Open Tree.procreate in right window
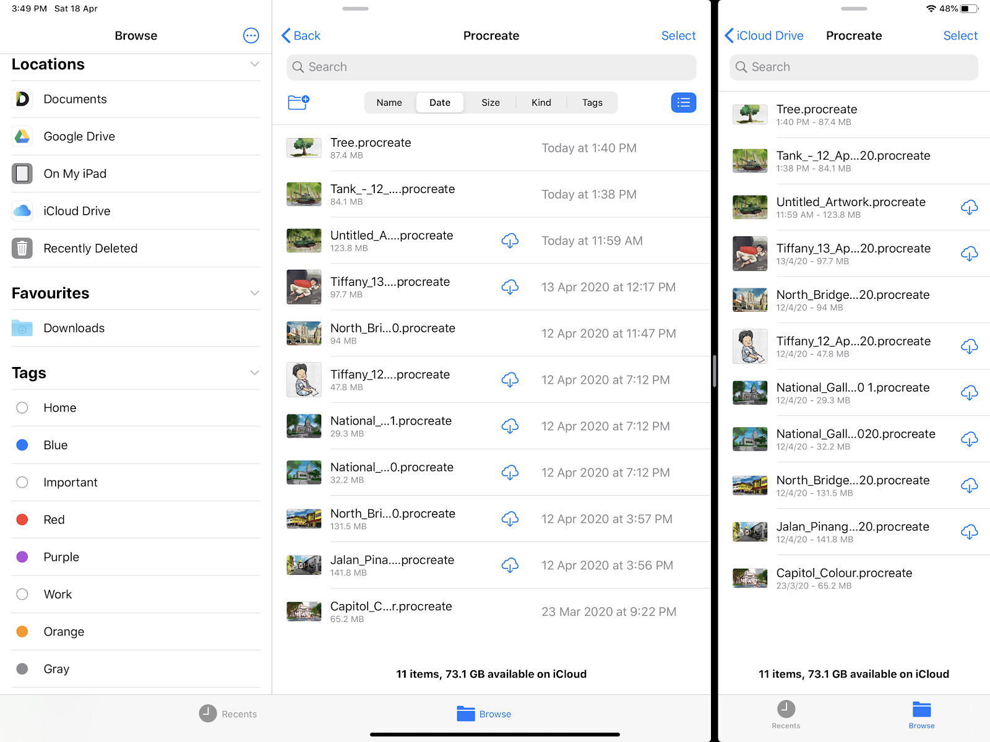 click(854, 114)
